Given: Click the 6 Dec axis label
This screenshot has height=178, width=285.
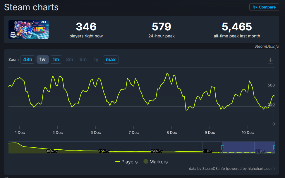Looking at the screenshot, I should click(96, 133).
